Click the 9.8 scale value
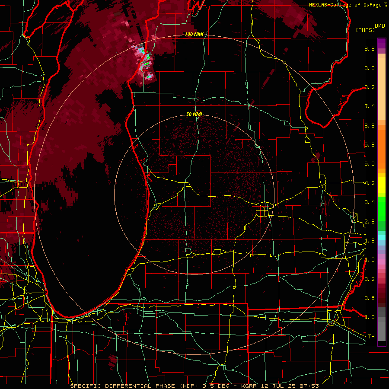389x389 pixels. 370,48
